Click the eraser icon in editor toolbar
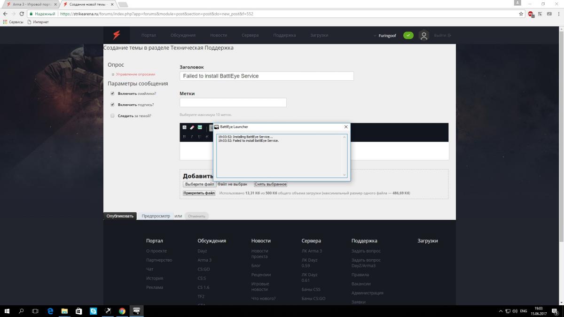Image resolution: width=564 pixels, height=317 pixels. [x=192, y=127]
